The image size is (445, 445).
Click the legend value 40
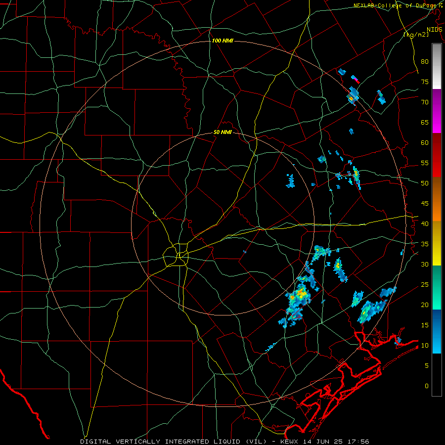pyautogui.click(x=425, y=224)
